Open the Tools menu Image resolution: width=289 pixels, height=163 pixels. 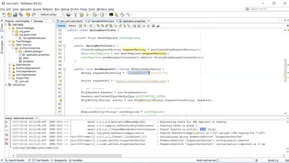point(92,9)
